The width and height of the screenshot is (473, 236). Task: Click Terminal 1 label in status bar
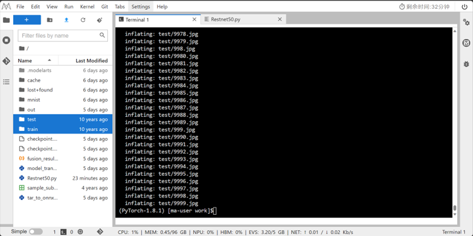point(454,232)
